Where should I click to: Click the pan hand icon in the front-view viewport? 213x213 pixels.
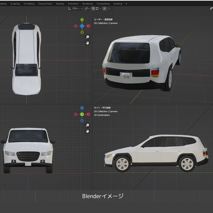click(88, 131)
